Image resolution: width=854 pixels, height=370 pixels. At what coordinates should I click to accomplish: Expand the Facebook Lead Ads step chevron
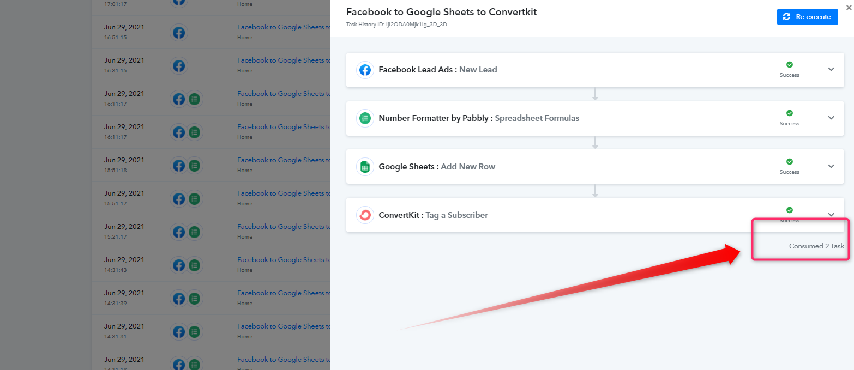(x=831, y=69)
